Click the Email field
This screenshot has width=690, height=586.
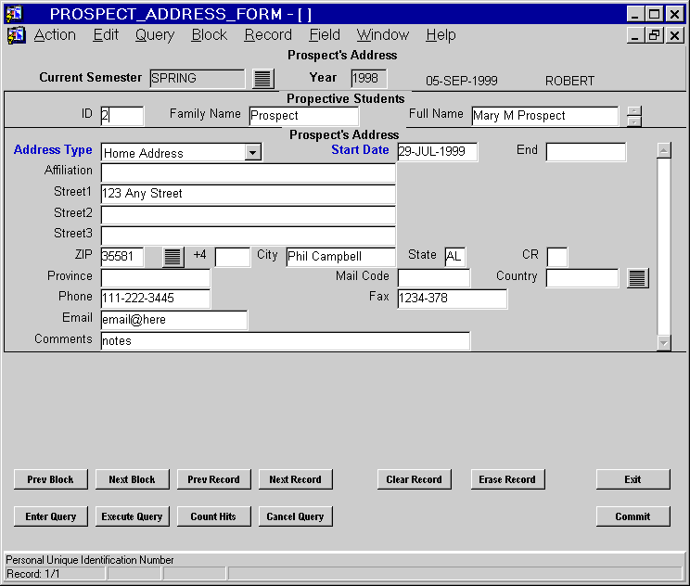(173, 319)
